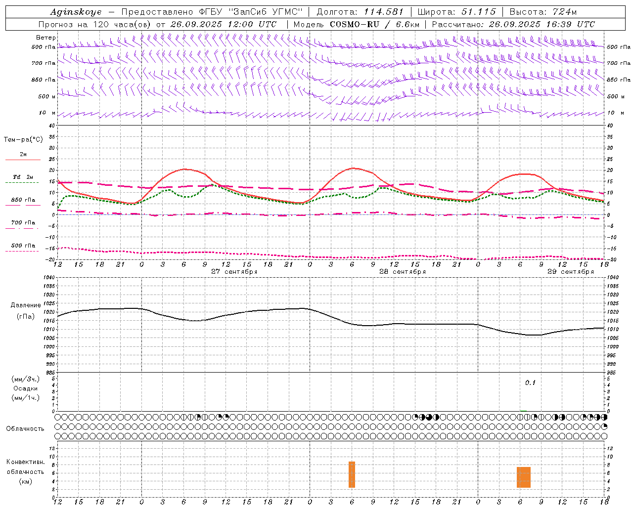Click the '2м' temperature legend entry
The image size is (633, 506).
pos(23,155)
